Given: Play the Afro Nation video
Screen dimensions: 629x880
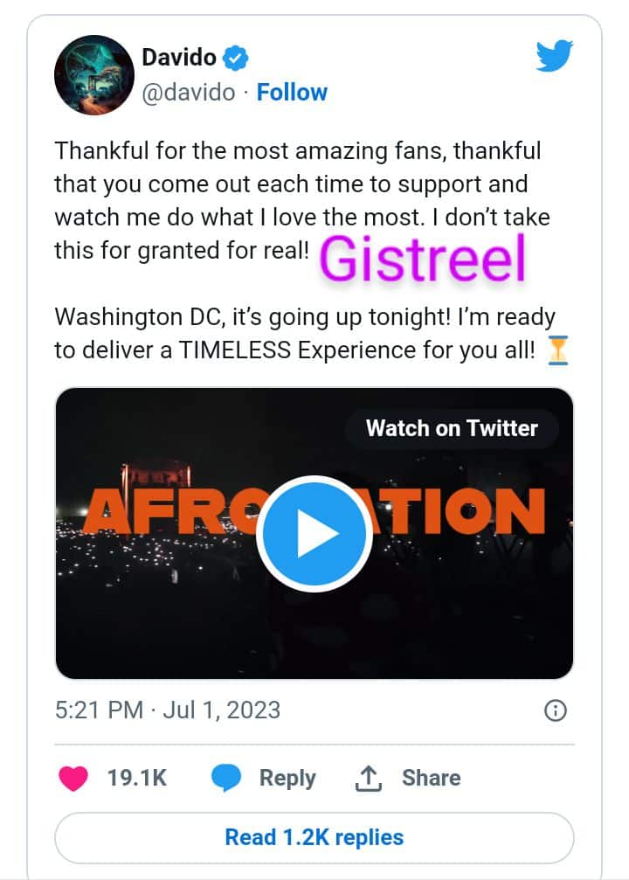Looking at the screenshot, I should (314, 534).
